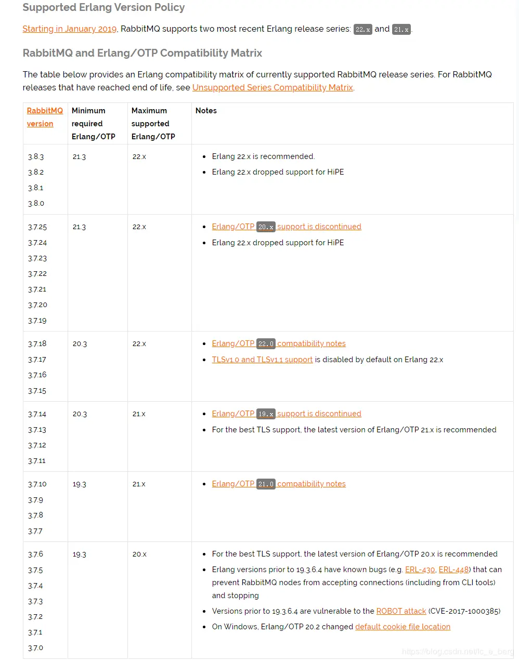Select version 3.7.4 cell
This screenshot has height=661, width=519.
tap(36, 586)
